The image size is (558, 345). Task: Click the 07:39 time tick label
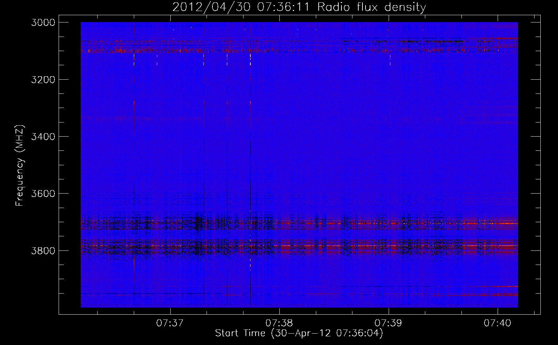[x=388, y=323]
